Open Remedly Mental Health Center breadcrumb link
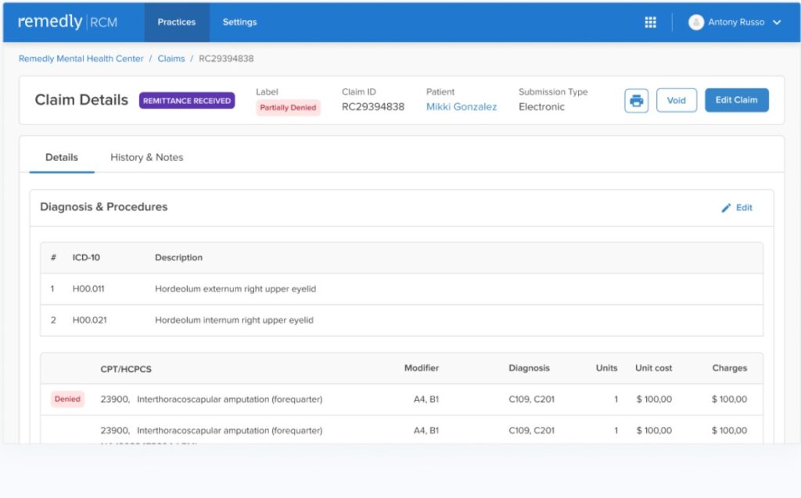The height and width of the screenshot is (498, 801). tap(81, 58)
